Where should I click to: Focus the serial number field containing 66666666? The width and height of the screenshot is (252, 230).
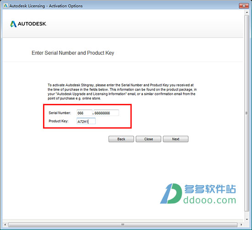pos(106,113)
